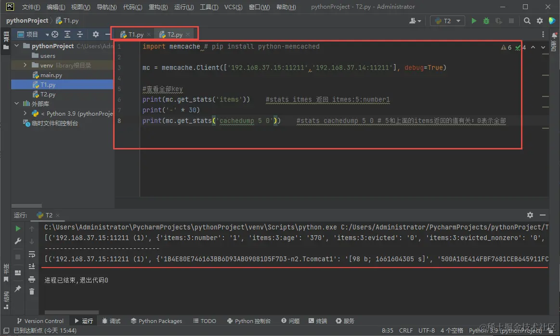Toggle scroll to end in Run console

[x=32, y=266]
